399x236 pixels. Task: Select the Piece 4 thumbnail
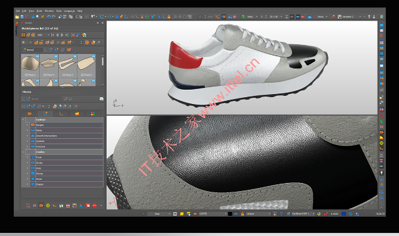point(49,66)
